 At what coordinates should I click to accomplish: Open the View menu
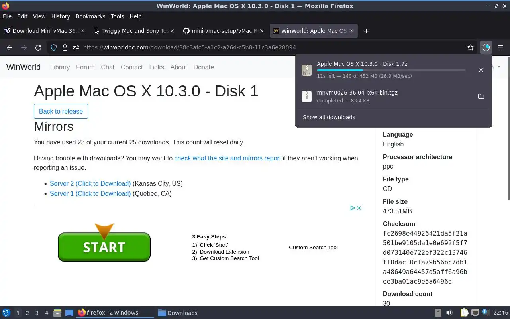coord(39,16)
